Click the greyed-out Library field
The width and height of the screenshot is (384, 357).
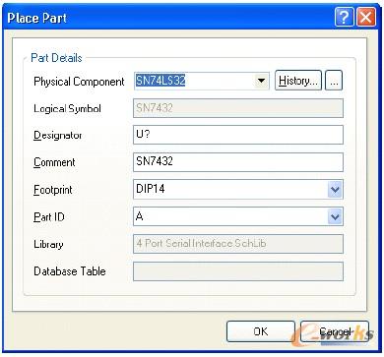point(238,244)
